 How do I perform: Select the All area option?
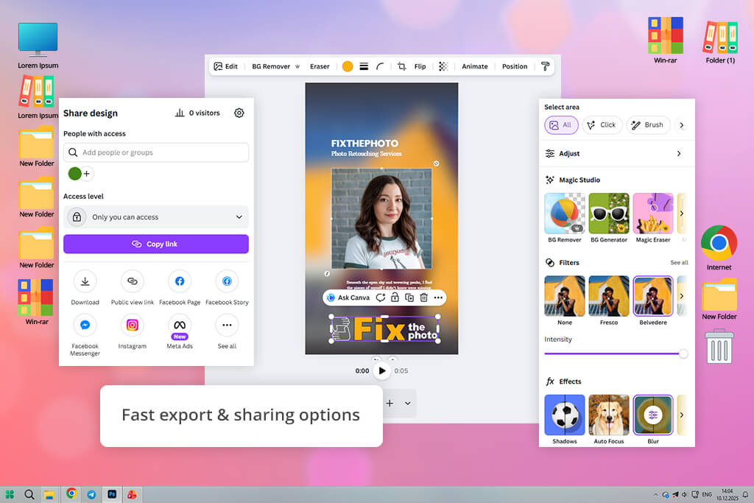[x=561, y=125]
